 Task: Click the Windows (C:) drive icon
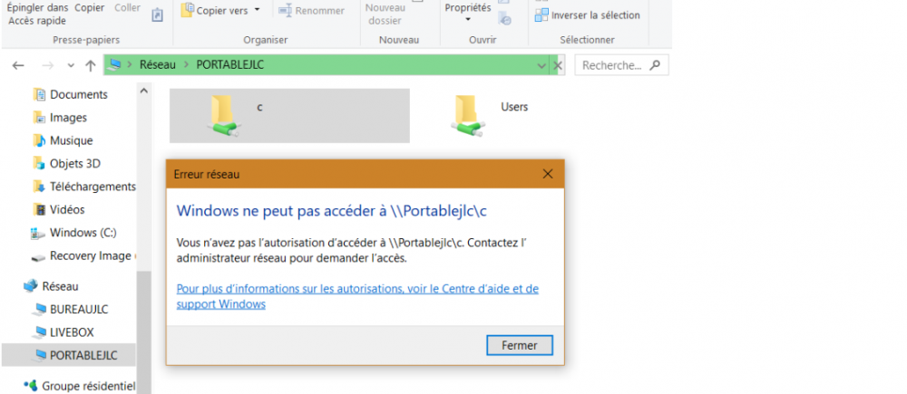pyautogui.click(x=37, y=234)
